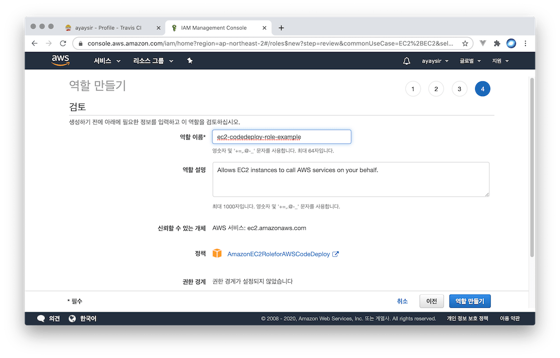Open the notifications bell icon
560x358 pixels.
pos(406,61)
